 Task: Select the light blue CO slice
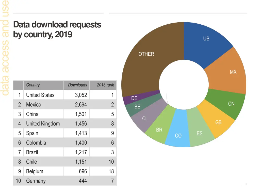178,133
